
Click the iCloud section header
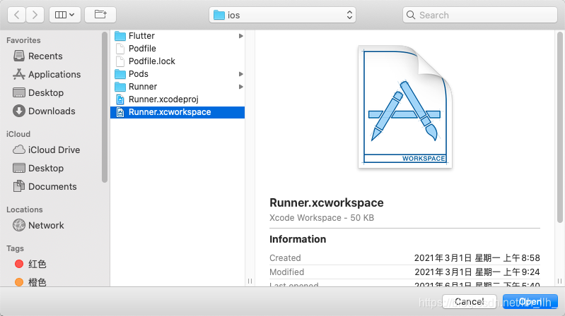click(x=18, y=134)
